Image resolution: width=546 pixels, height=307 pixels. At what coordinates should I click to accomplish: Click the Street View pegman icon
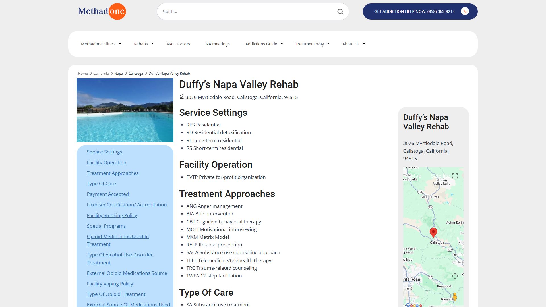(x=455, y=297)
